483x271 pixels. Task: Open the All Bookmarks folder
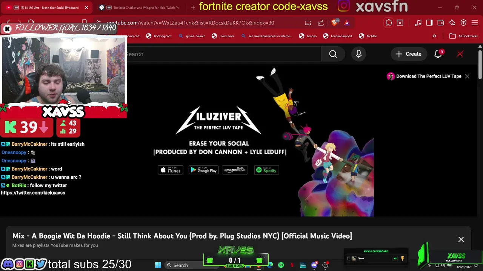(x=463, y=36)
